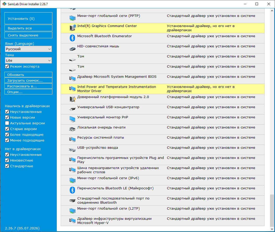The width and height of the screenshot is (275, 232).
Task: Click the scrollbar up arrow
Action: point(272,10)
